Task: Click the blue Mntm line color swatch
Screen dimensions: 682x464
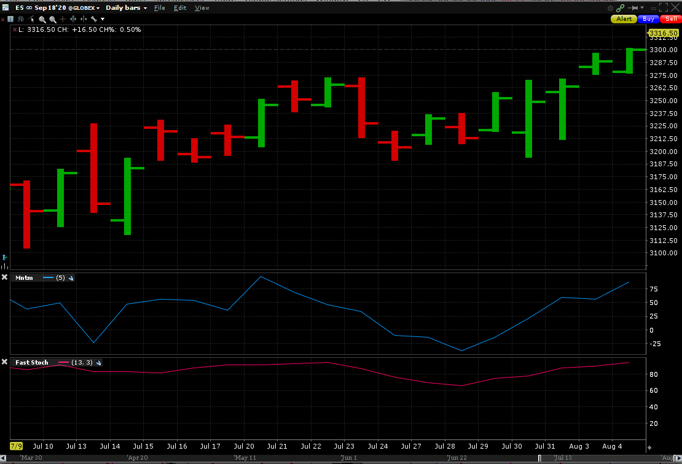Action: click(x=49, y=277)
